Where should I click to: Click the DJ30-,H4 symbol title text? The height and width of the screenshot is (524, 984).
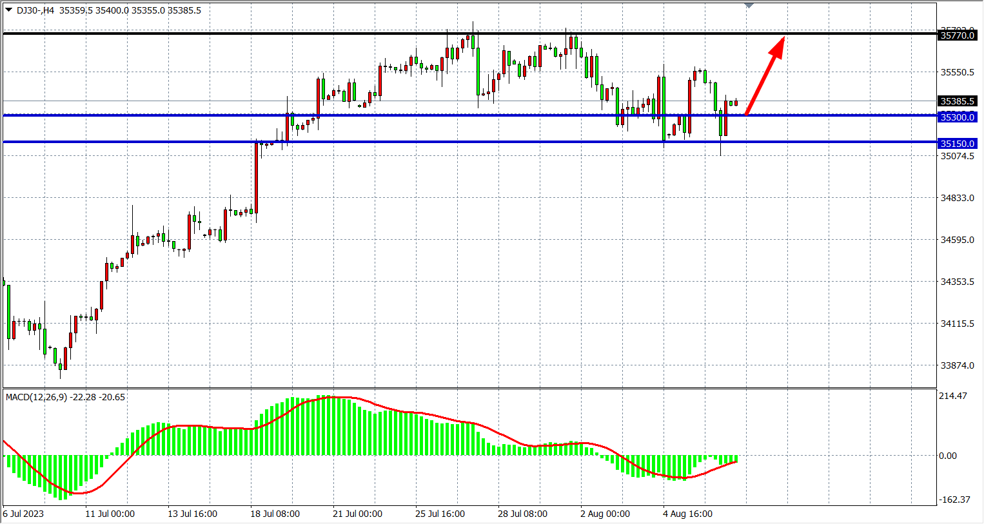click(x=35, y=10)
